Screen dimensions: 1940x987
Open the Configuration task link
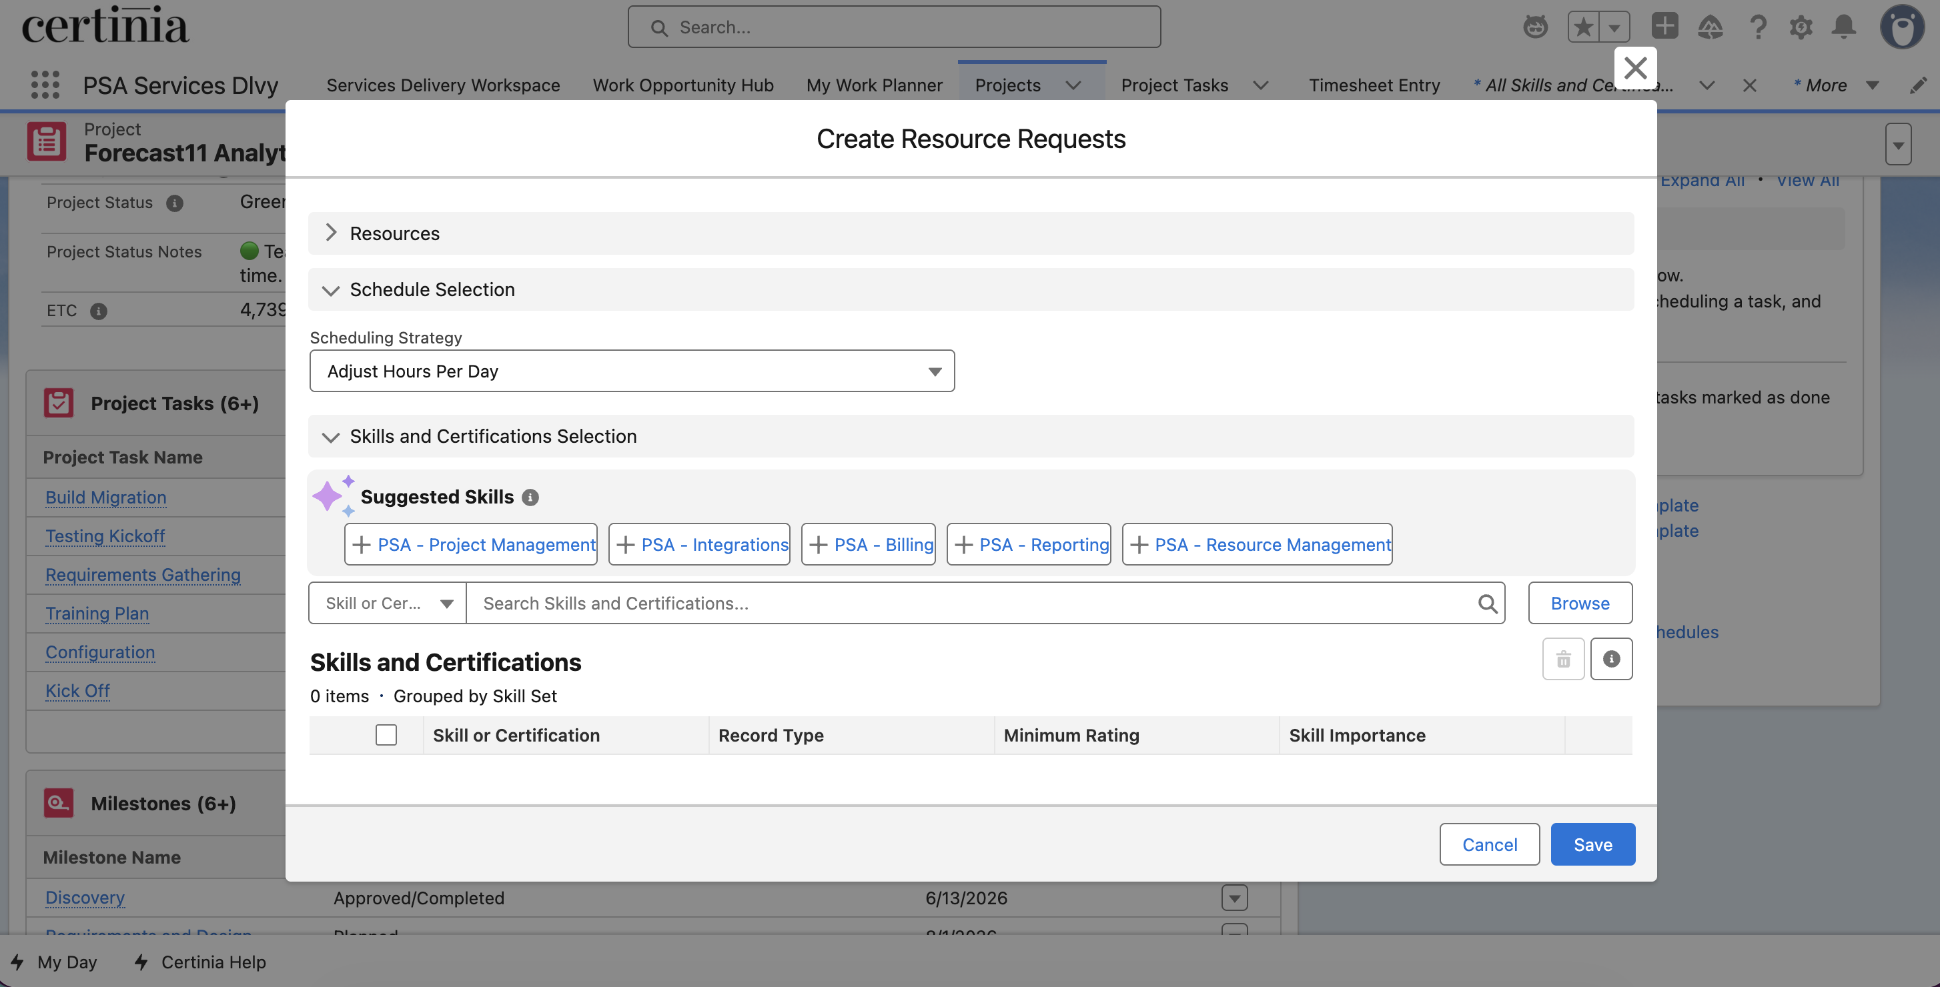[x=100, y=653]
